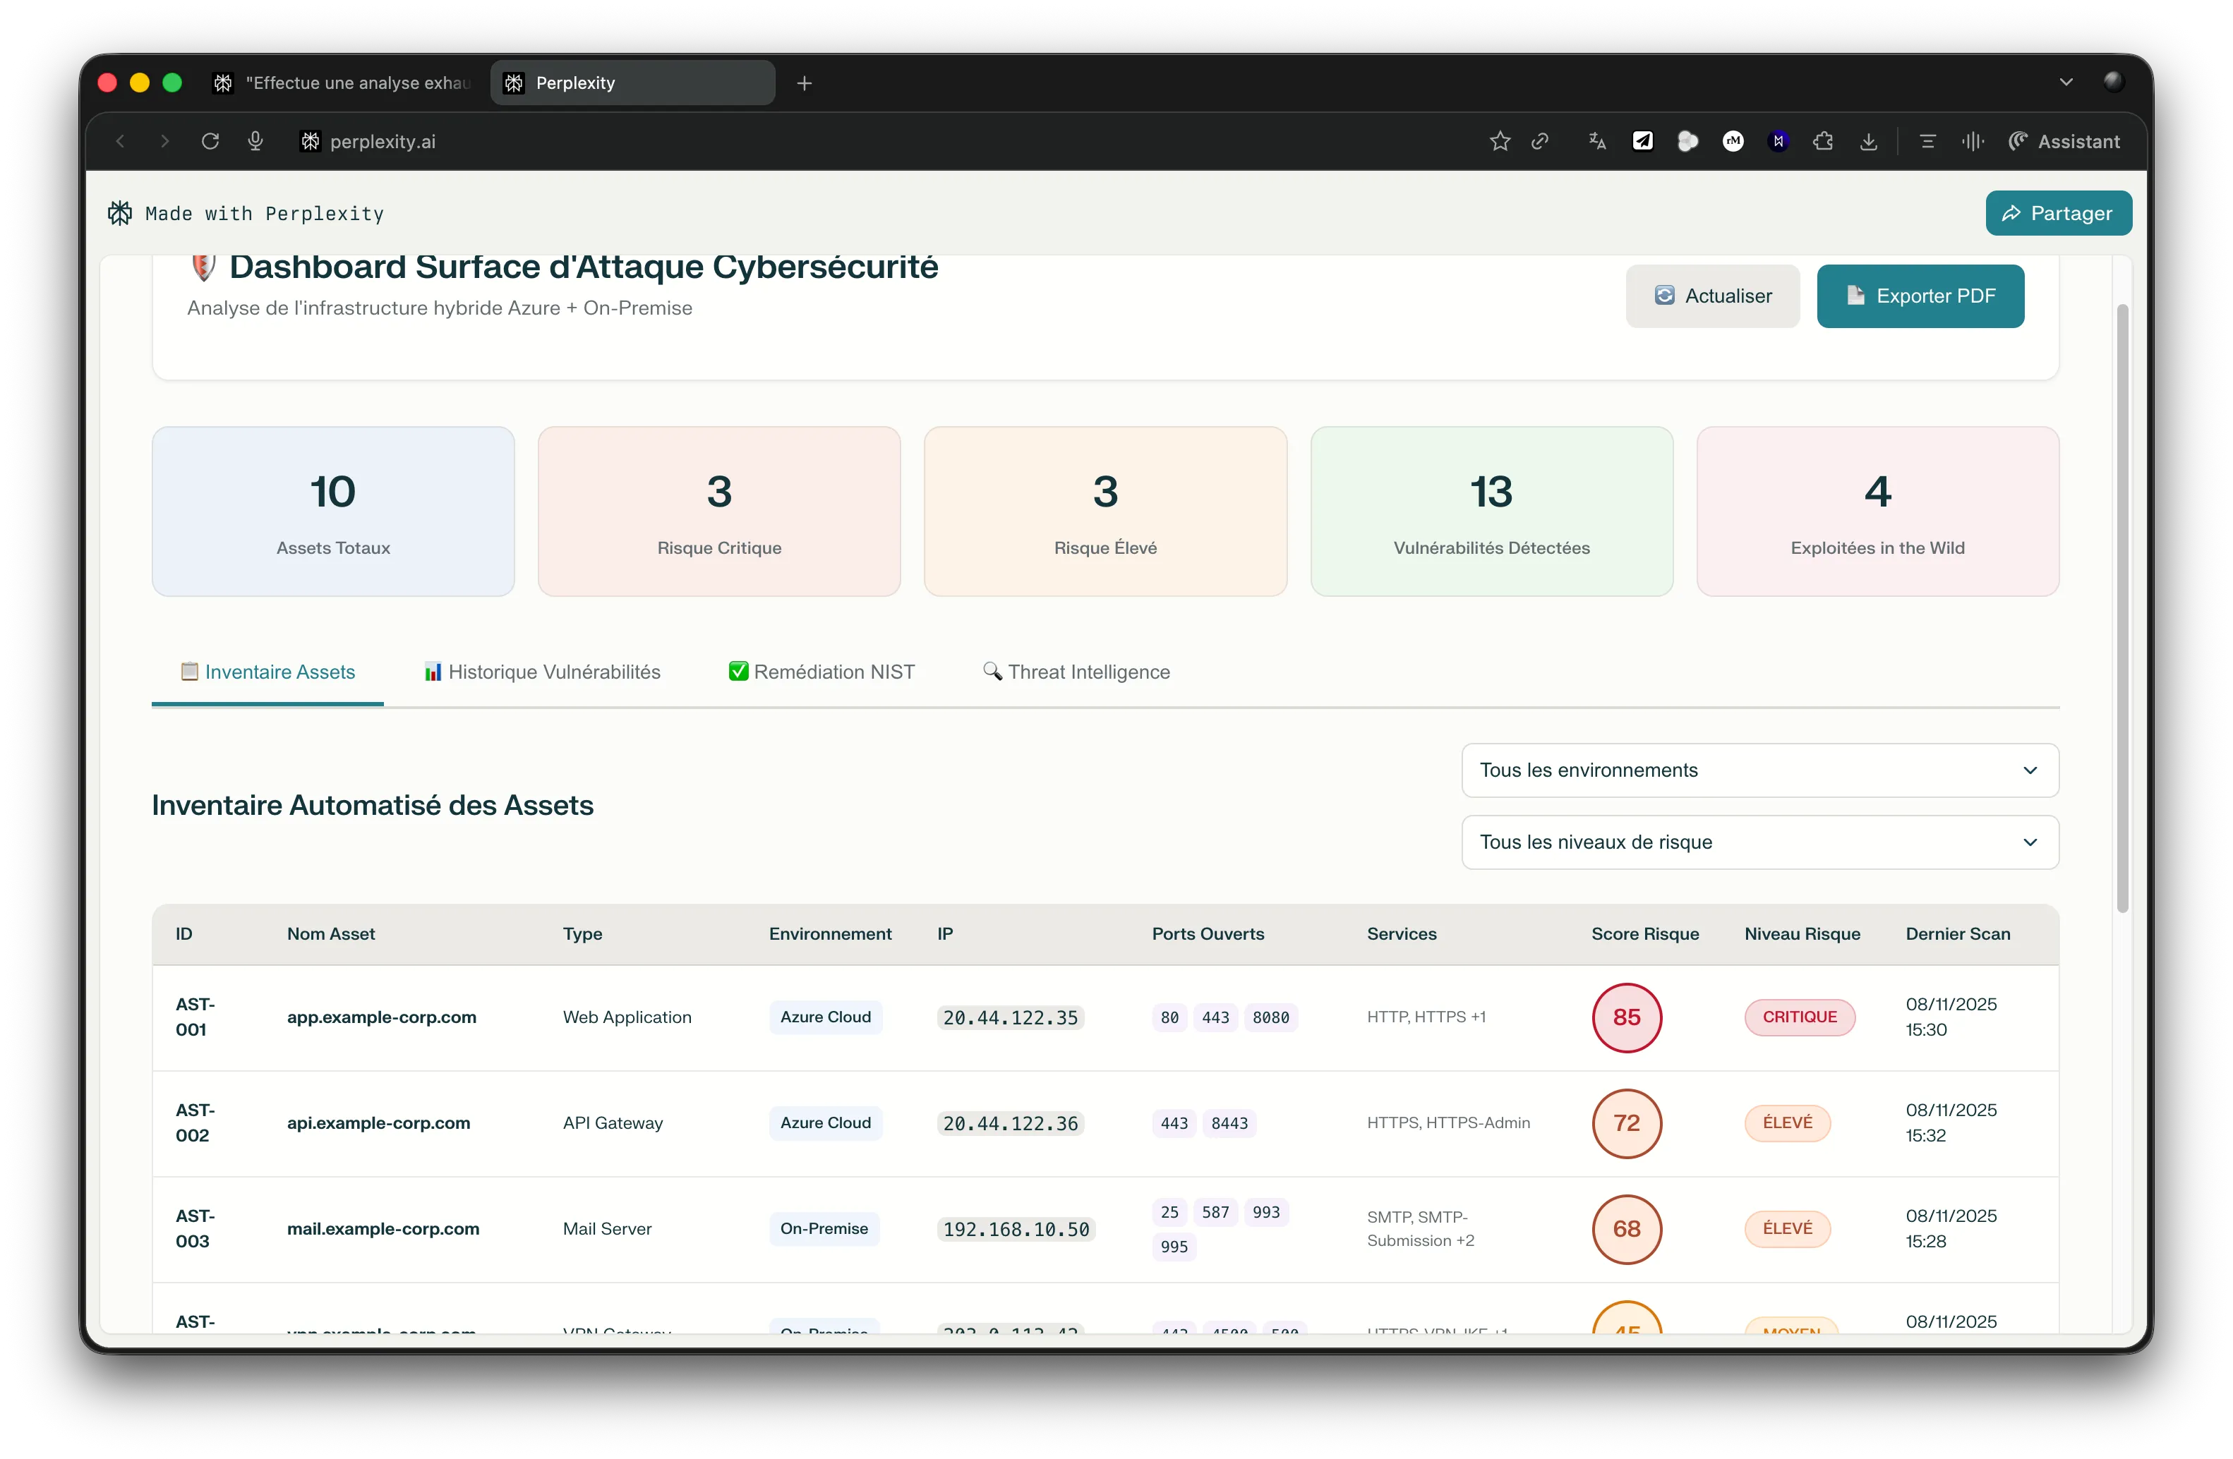
Task: Switch to Historique Vulnérabilités tab
Action: point(542,672)
